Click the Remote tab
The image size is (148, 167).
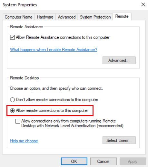pos(122,16)
